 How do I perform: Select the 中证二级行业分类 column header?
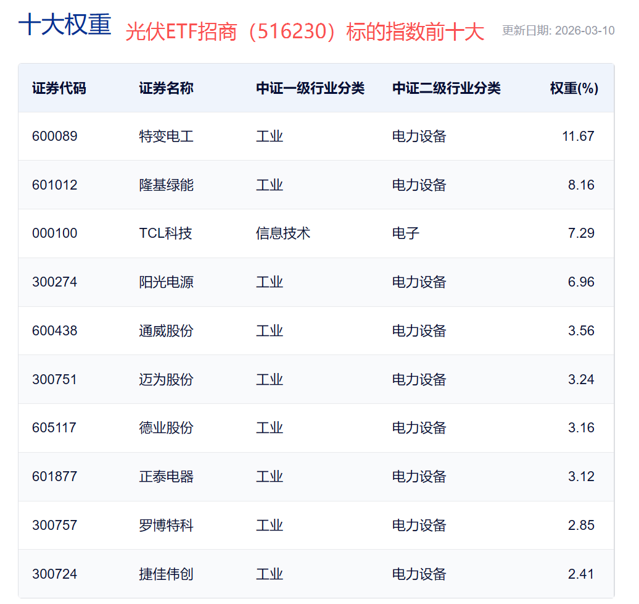(447, 88)
